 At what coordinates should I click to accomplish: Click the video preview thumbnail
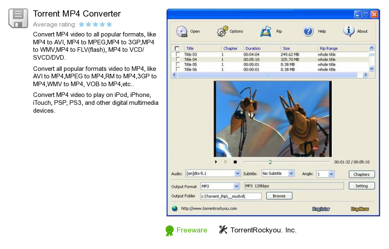coord(273,119)
